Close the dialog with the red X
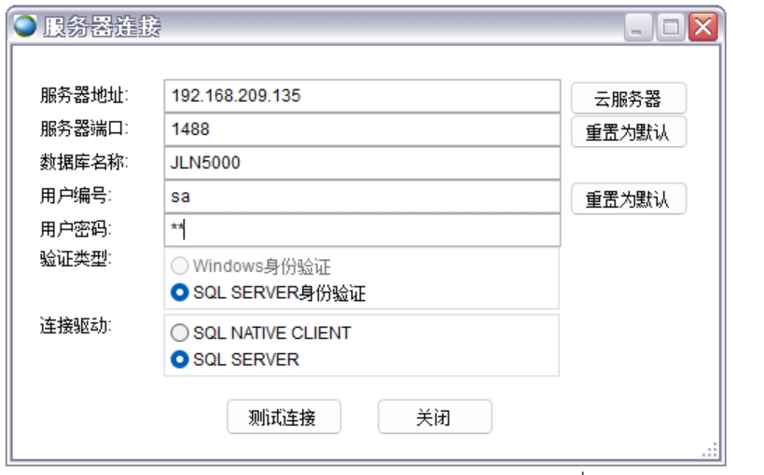This screenshot has width=764, height=475. [x=701, y=27]
